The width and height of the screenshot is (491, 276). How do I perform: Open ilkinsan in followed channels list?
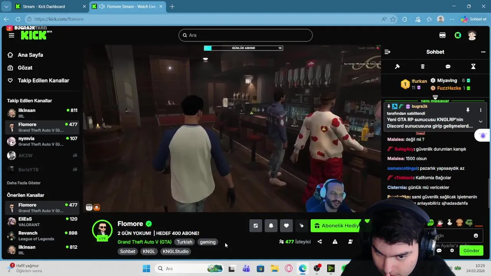pyautogui.click(x=42, y=113)
